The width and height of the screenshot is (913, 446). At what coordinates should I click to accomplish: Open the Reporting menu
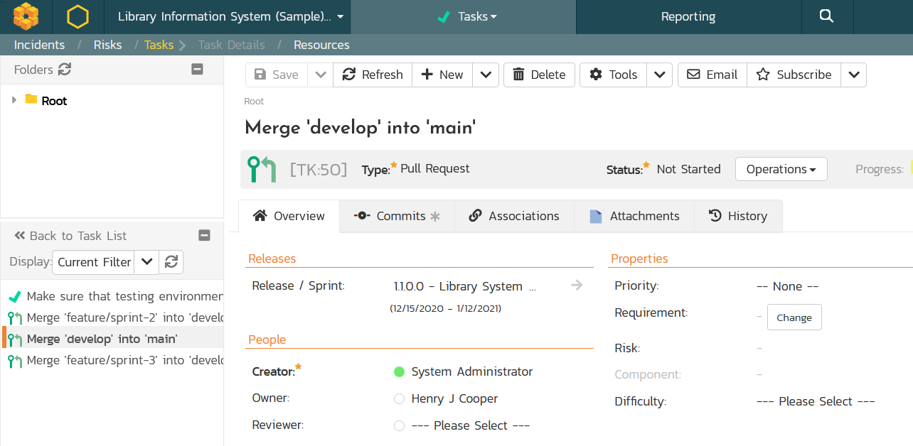(x=688, y=16)
